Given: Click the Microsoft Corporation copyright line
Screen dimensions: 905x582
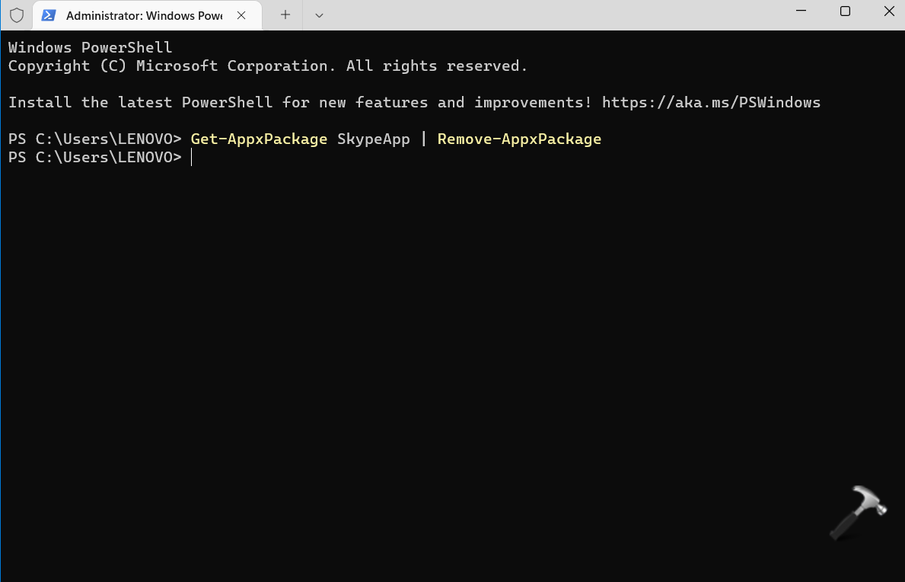Looking at the screenshot, I should point(267,66).
